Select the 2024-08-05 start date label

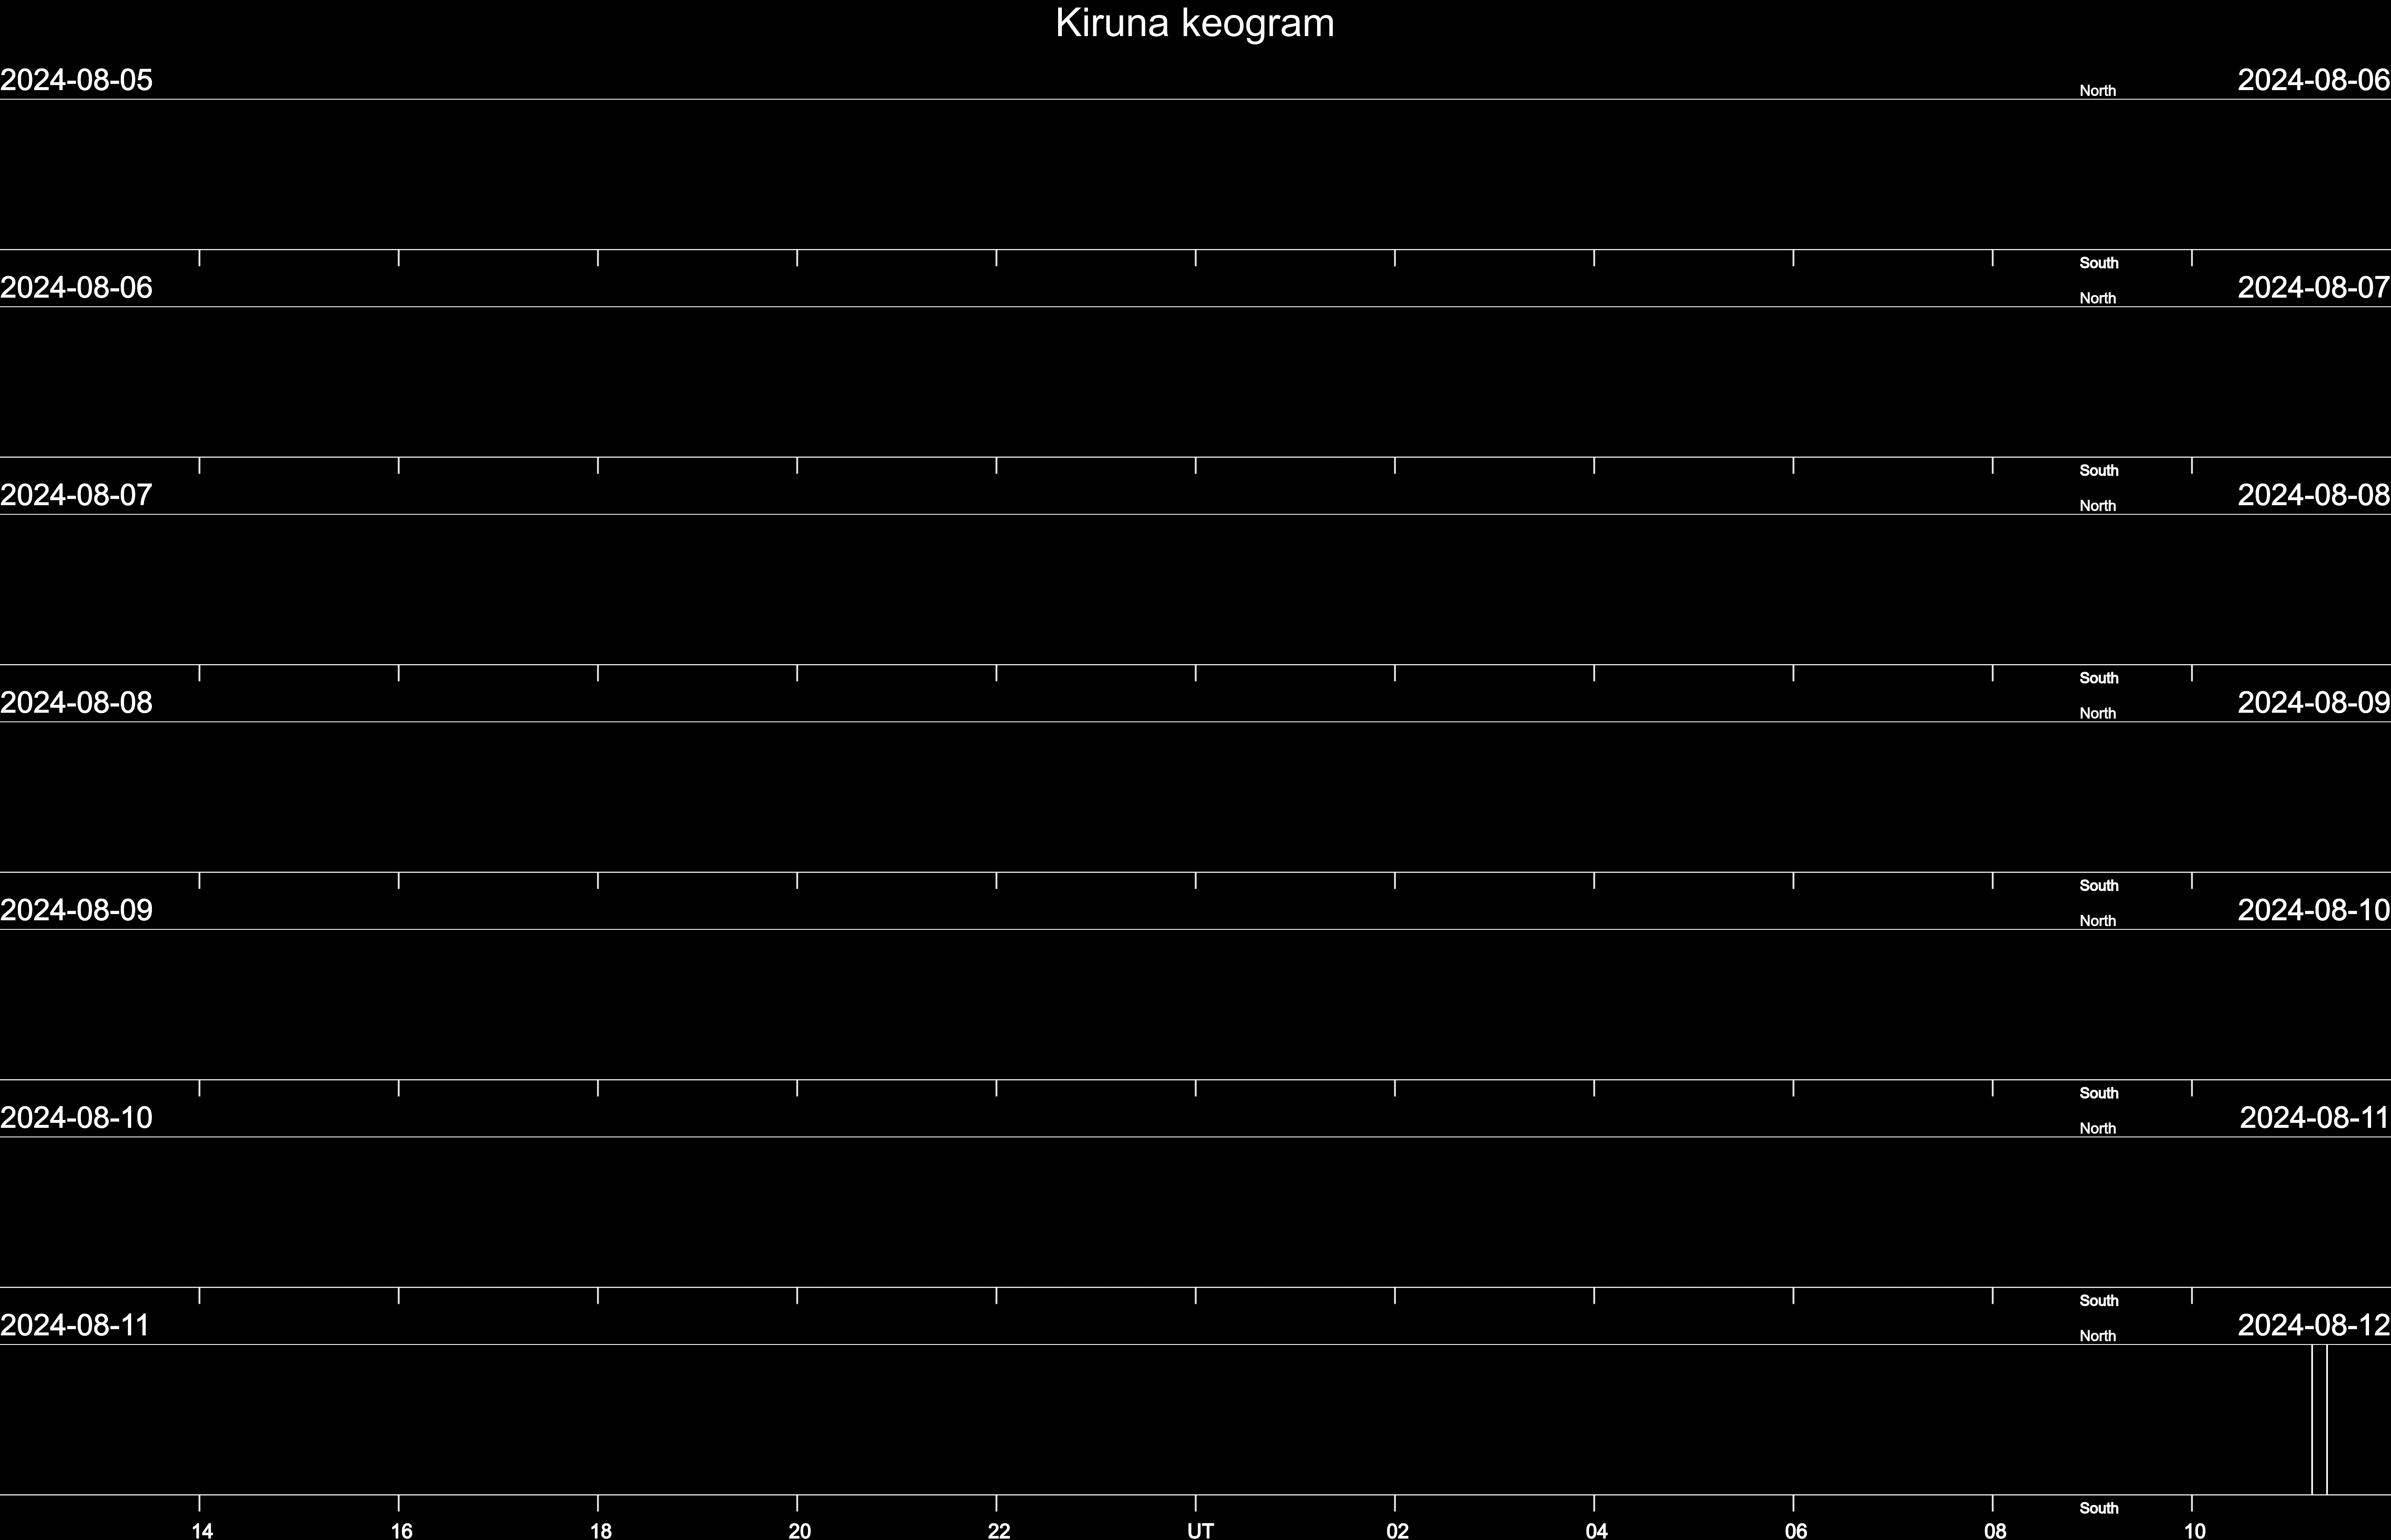tap(76, 80)
